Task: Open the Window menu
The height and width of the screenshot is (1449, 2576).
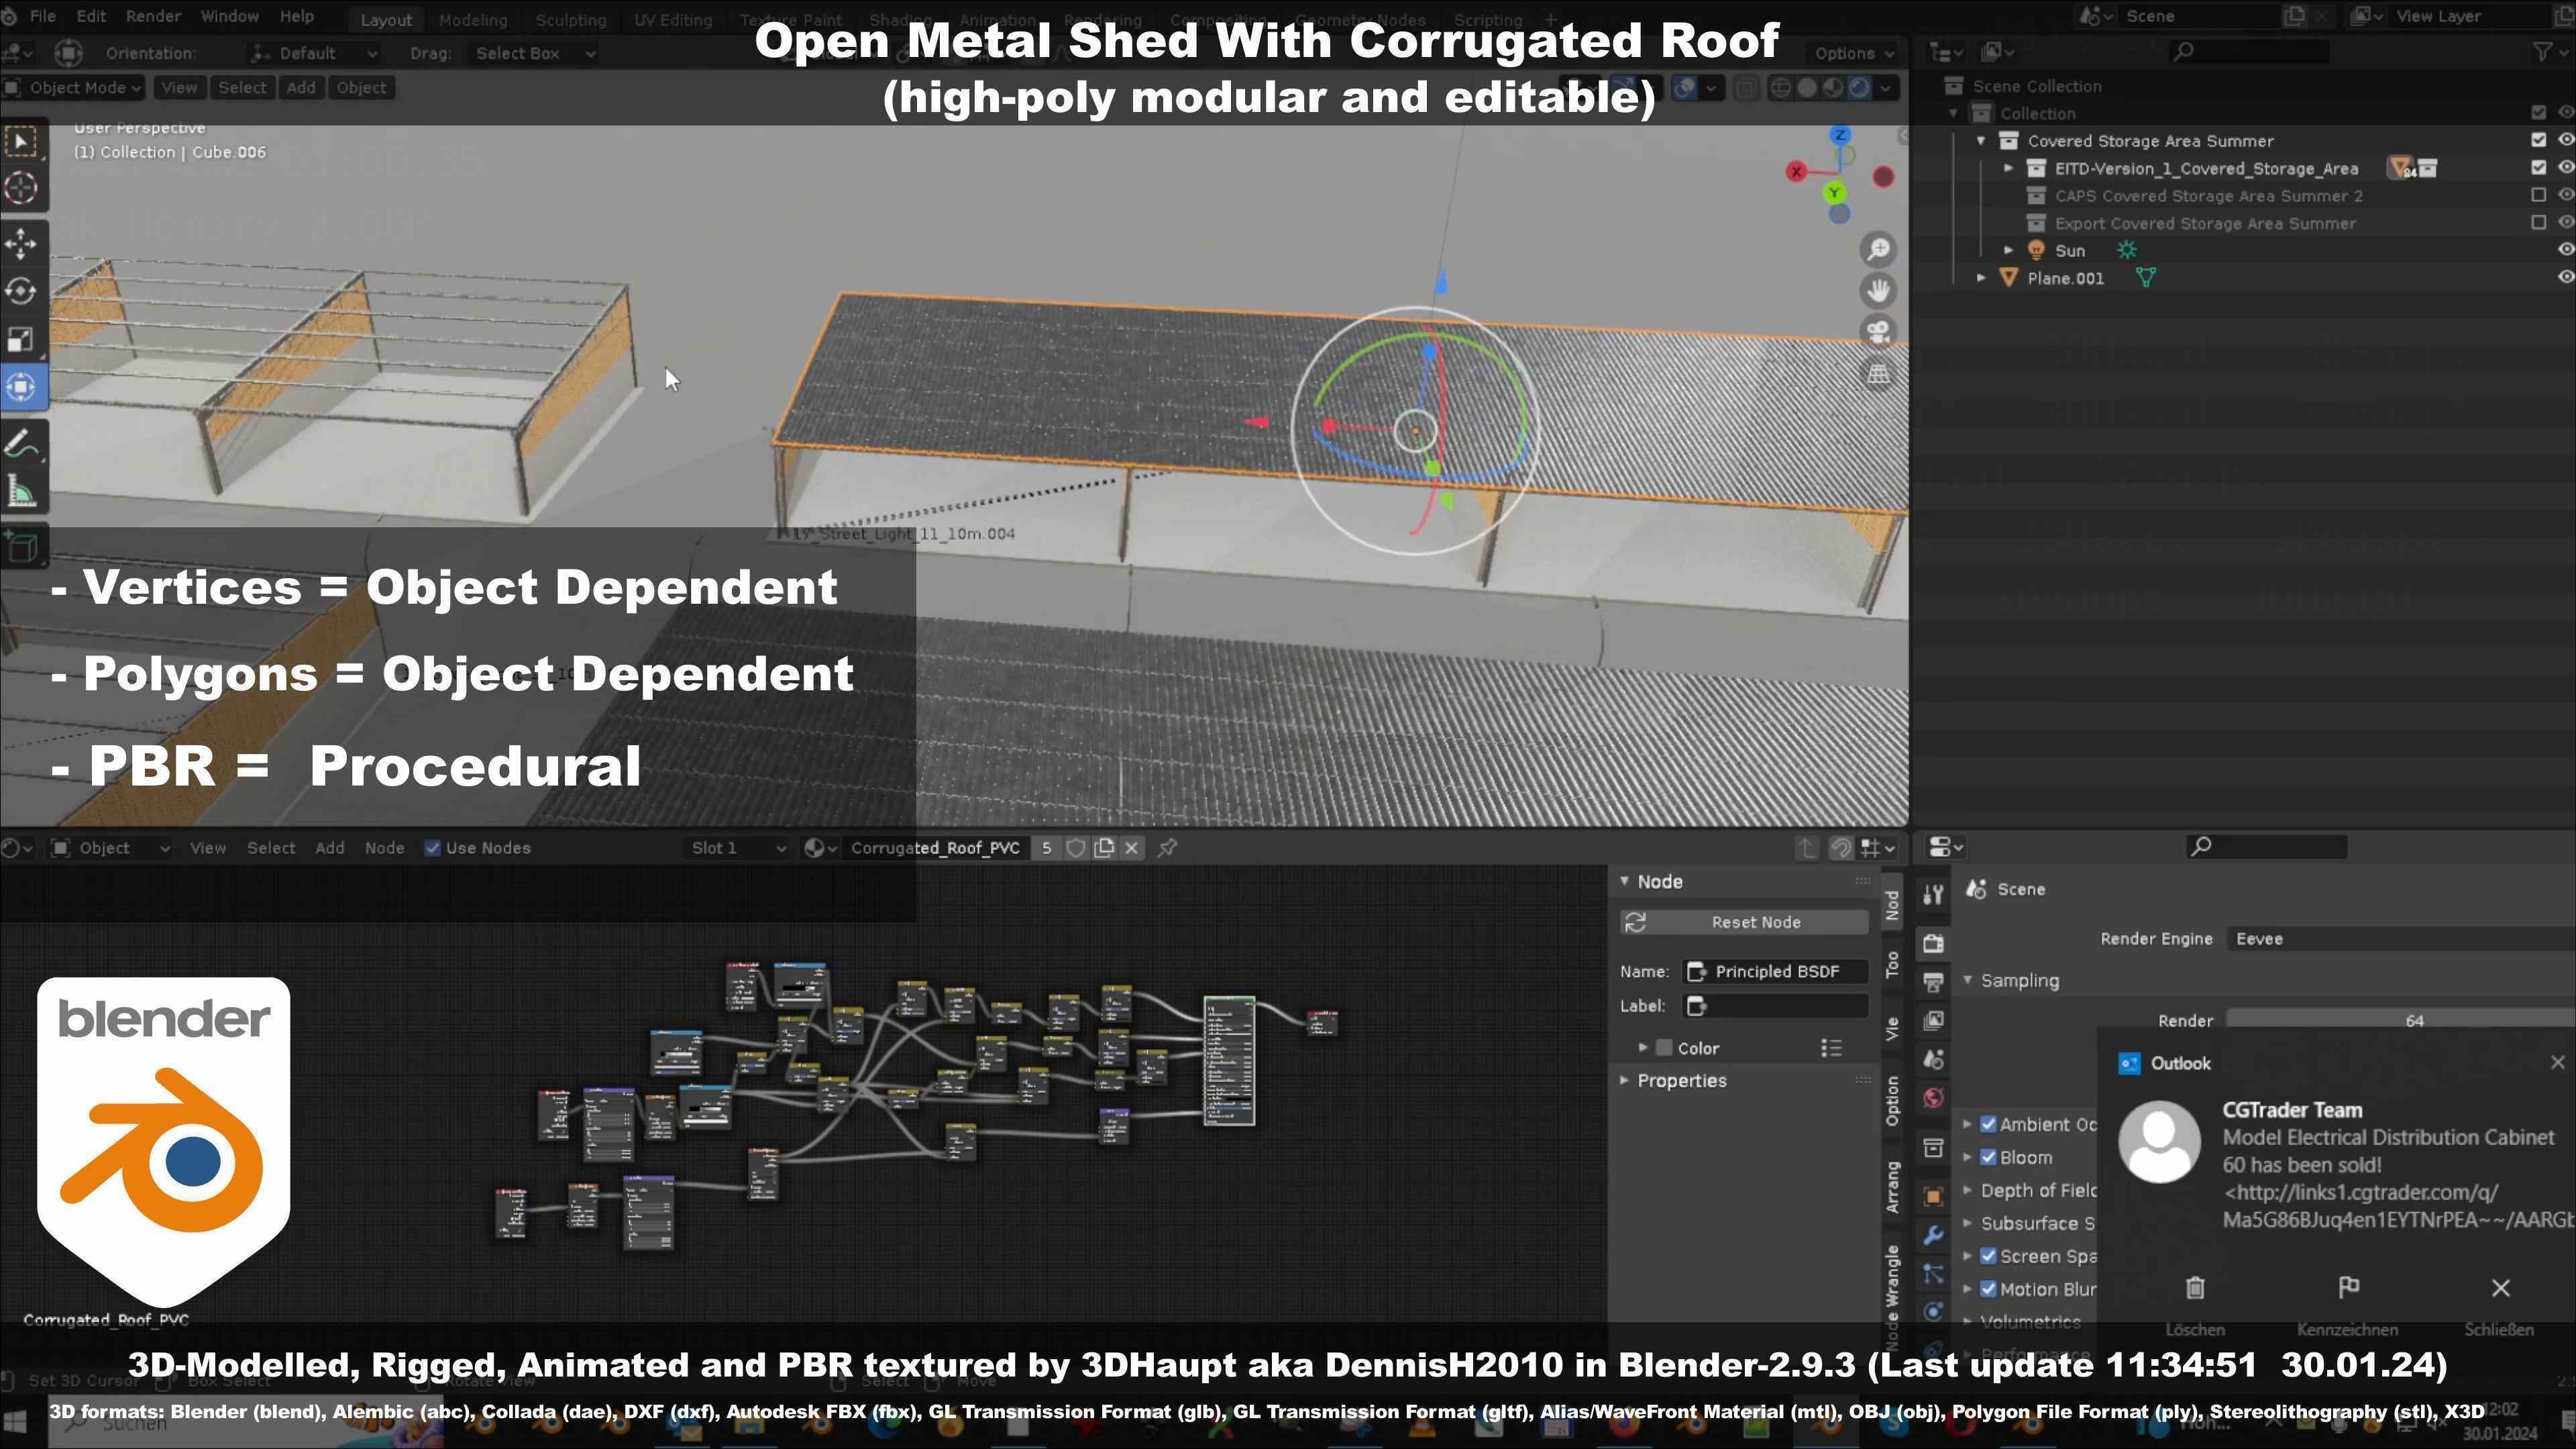Action: tap(230, 17)
